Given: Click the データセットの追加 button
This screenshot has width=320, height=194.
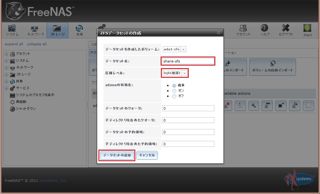Looking at the screenshot, I should 117,155.
